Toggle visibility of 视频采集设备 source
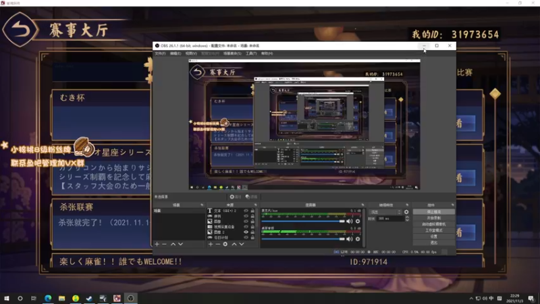Image resolution: width=540 pixels, height=304 pixels. [x=246, y=227]
